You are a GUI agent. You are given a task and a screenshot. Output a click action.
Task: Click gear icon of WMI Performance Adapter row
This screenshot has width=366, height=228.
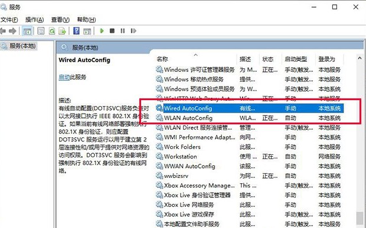click(159, 137)
